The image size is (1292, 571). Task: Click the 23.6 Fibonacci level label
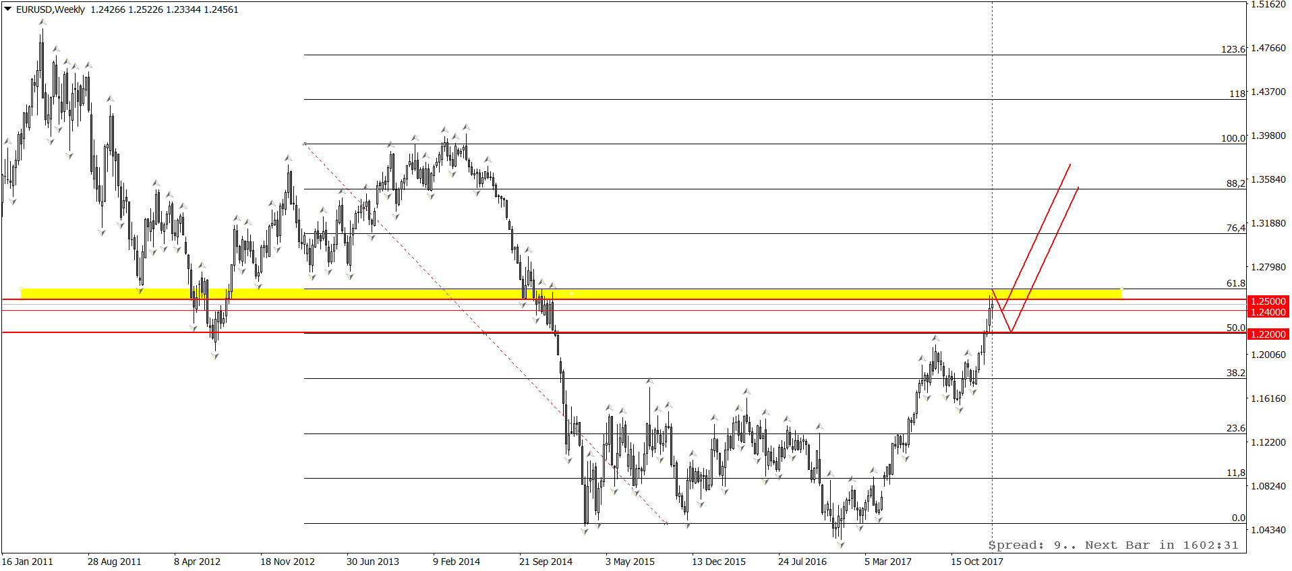tap(1235, 428)
